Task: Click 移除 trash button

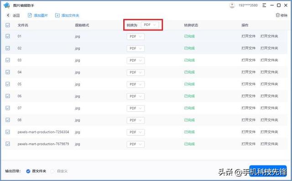Action: coord(282,15)
